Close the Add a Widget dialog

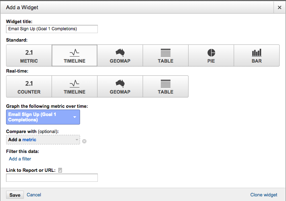[280, 7]
